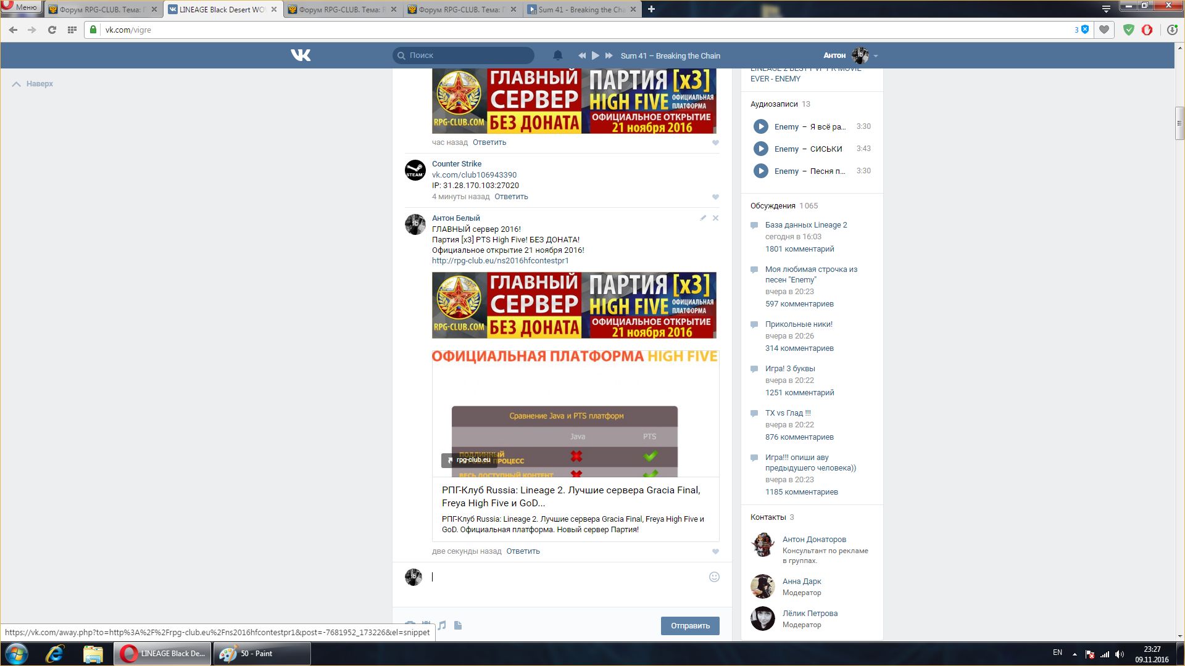Viewport: 1185px width, 666px height.
Task: Close the Sum 41 browser tab
Action: tap(633, 9)
